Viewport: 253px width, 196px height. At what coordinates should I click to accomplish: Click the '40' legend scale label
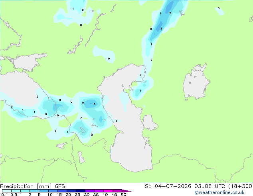(105, 194)
